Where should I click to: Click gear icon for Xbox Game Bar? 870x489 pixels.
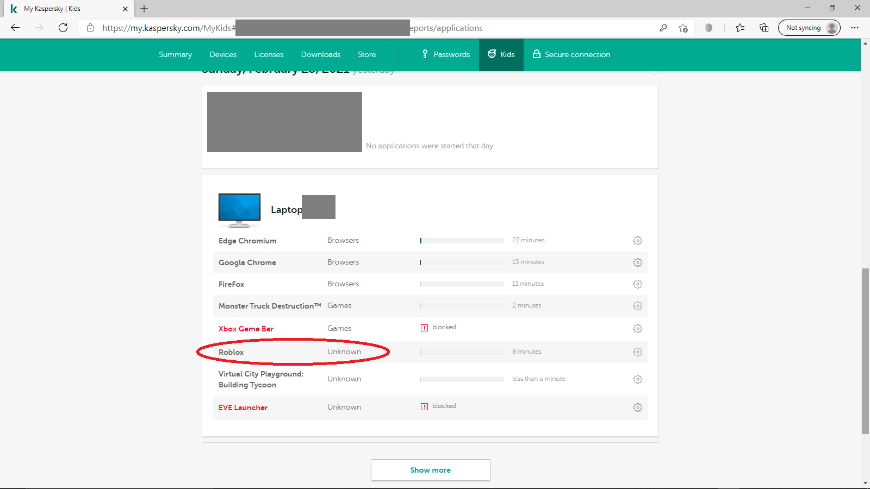[x=638, y=329]
